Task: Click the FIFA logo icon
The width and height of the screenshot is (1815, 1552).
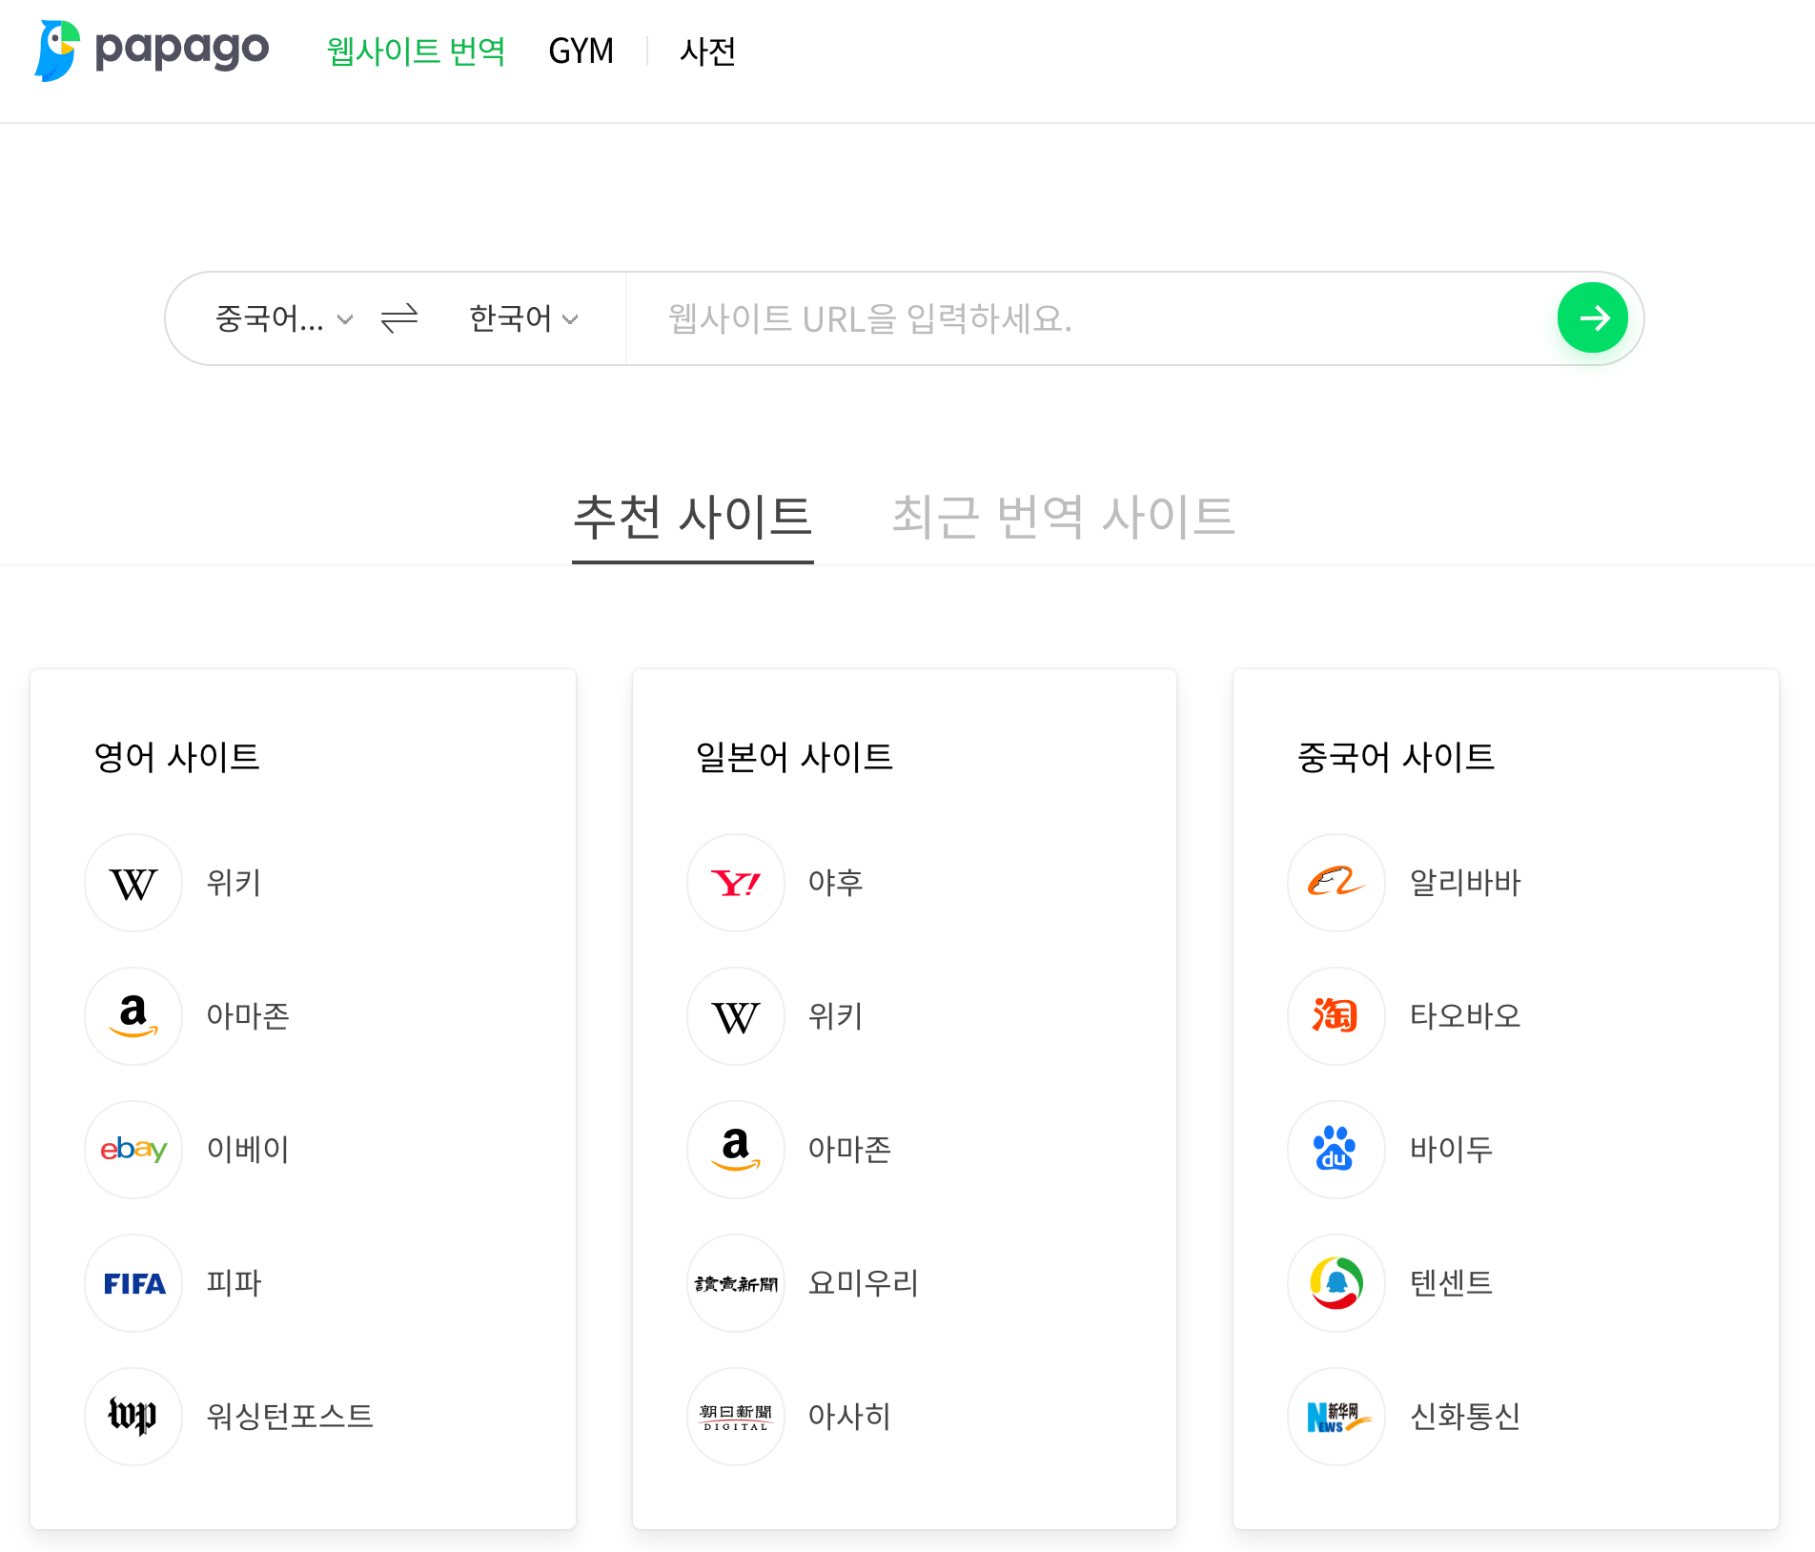Action: [x=133, y=1283]
